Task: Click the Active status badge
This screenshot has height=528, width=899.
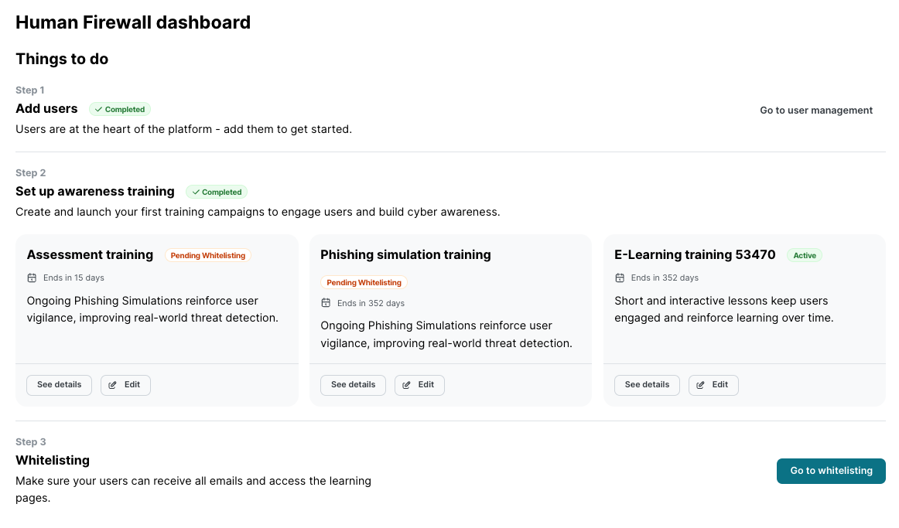Action: pos(804,256)
